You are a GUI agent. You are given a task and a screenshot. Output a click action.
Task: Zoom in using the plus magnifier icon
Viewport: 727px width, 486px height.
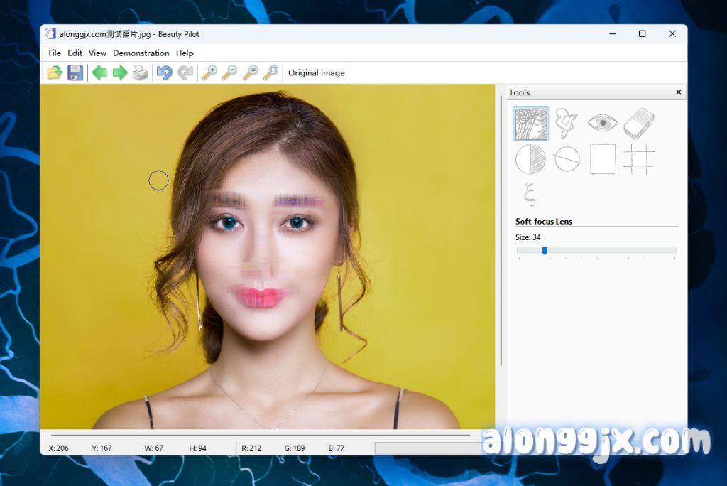tap(209, 72)
